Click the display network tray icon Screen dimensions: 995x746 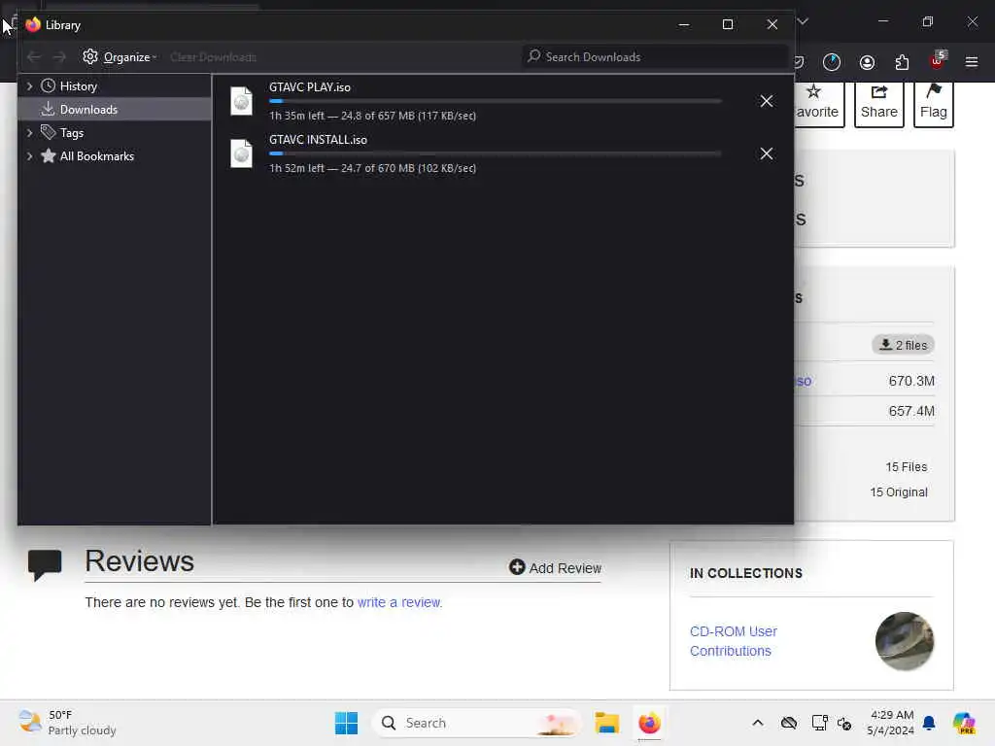coord(819,723)
